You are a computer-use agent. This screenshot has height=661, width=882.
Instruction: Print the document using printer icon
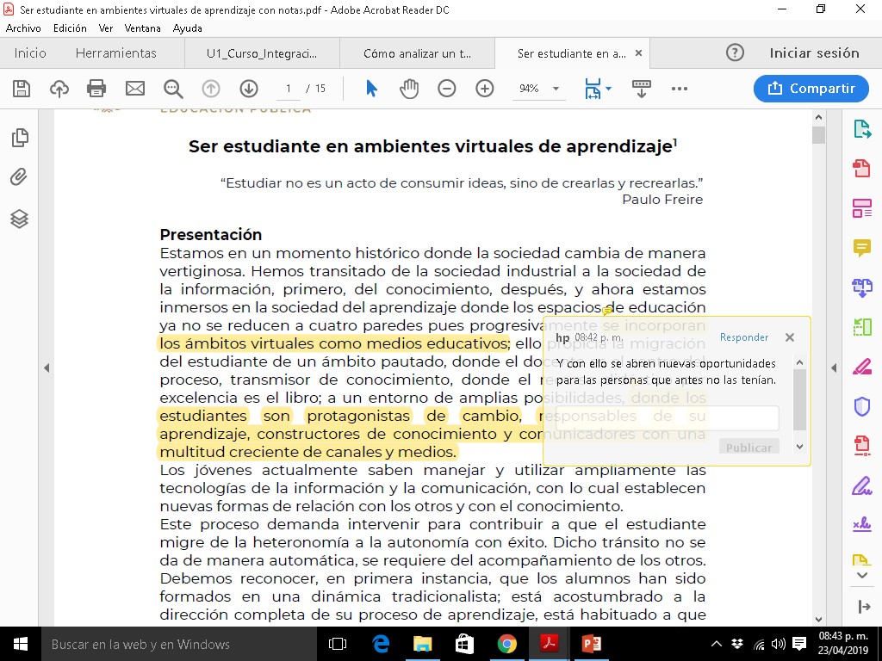96,89
